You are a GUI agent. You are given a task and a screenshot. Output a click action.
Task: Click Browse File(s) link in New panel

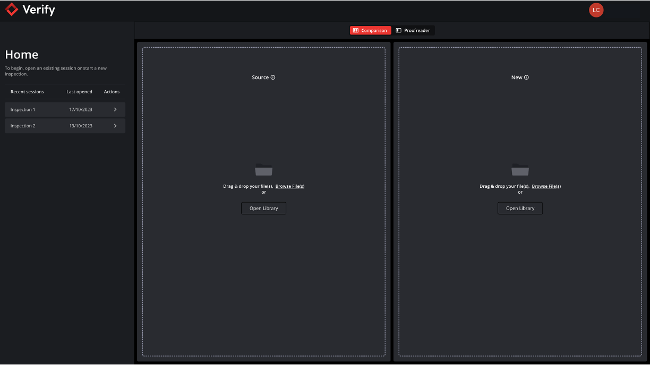pyautogui.click(x=546, y=186)
